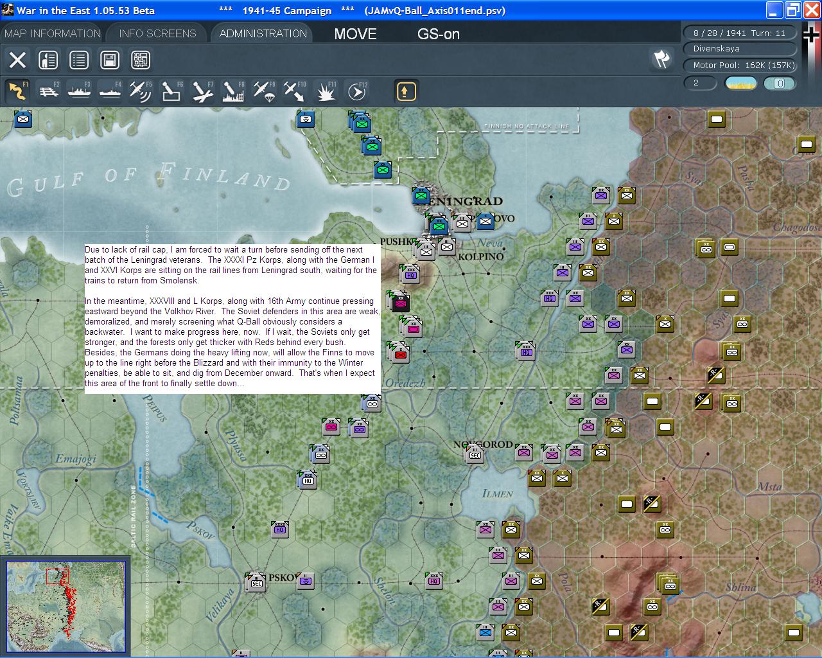Click the brick-grid icon beside the save icon
Viewport: 822px width, 658px height.
coord(141,60)
